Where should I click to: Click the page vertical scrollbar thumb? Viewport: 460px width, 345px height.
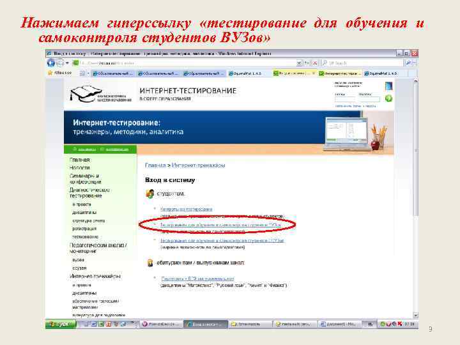[416, 149]
